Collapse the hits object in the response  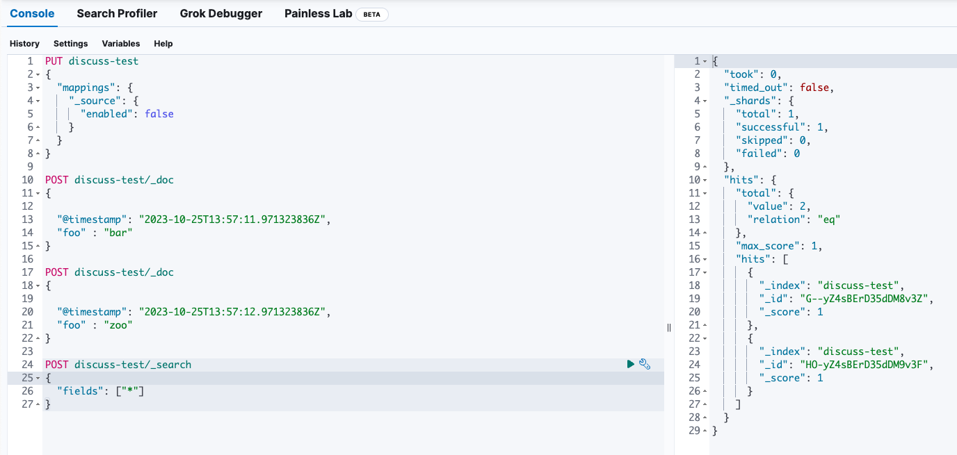click(x=705, y=179)
